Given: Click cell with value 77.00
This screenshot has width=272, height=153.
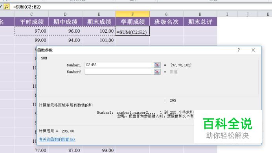Looking at the screenshot, I should click(x=31, y=150).
